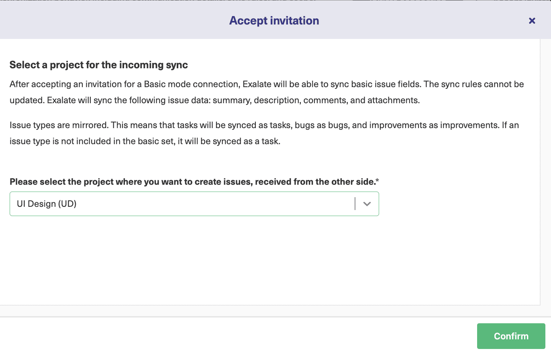Click the "Accept invitation" dialog title

point(274,20)
